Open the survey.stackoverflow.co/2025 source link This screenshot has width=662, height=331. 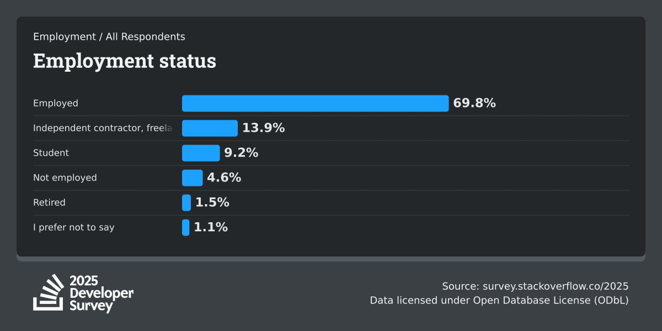[556, 286]
